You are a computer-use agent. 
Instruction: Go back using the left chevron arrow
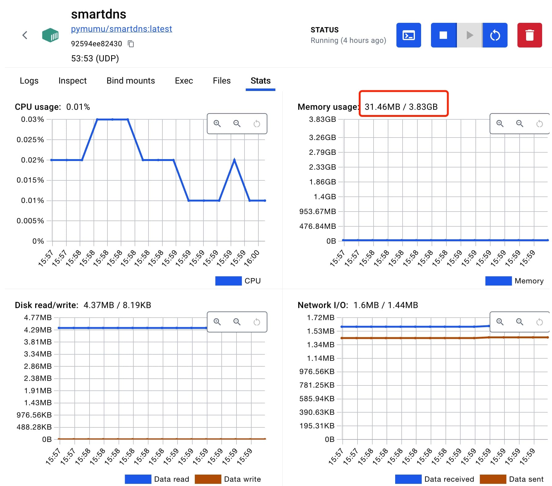click(x=25, y=35)
